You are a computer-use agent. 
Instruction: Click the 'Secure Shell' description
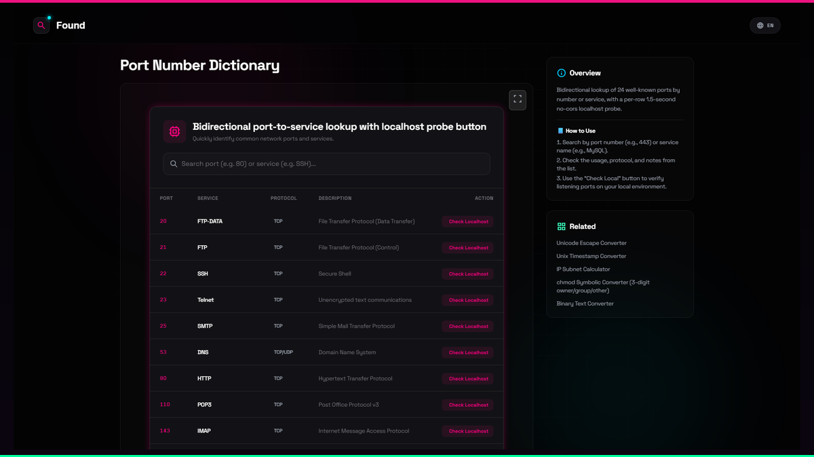(x=335, y=274)
